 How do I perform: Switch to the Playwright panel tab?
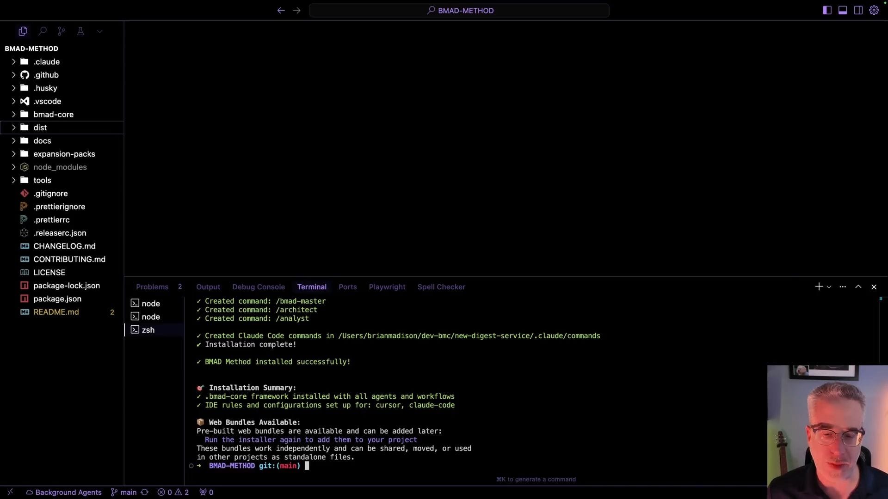pyautogui.click(x=387, y=286)
